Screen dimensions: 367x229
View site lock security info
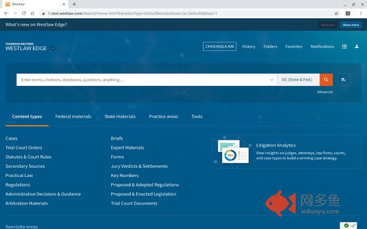44,14
